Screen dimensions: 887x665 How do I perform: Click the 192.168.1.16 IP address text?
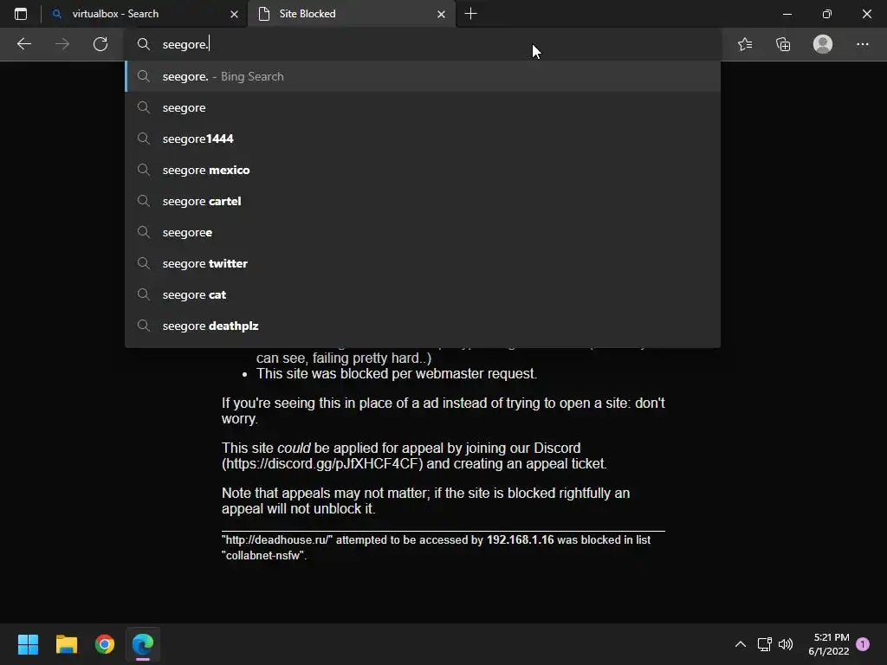coord(520,540)
